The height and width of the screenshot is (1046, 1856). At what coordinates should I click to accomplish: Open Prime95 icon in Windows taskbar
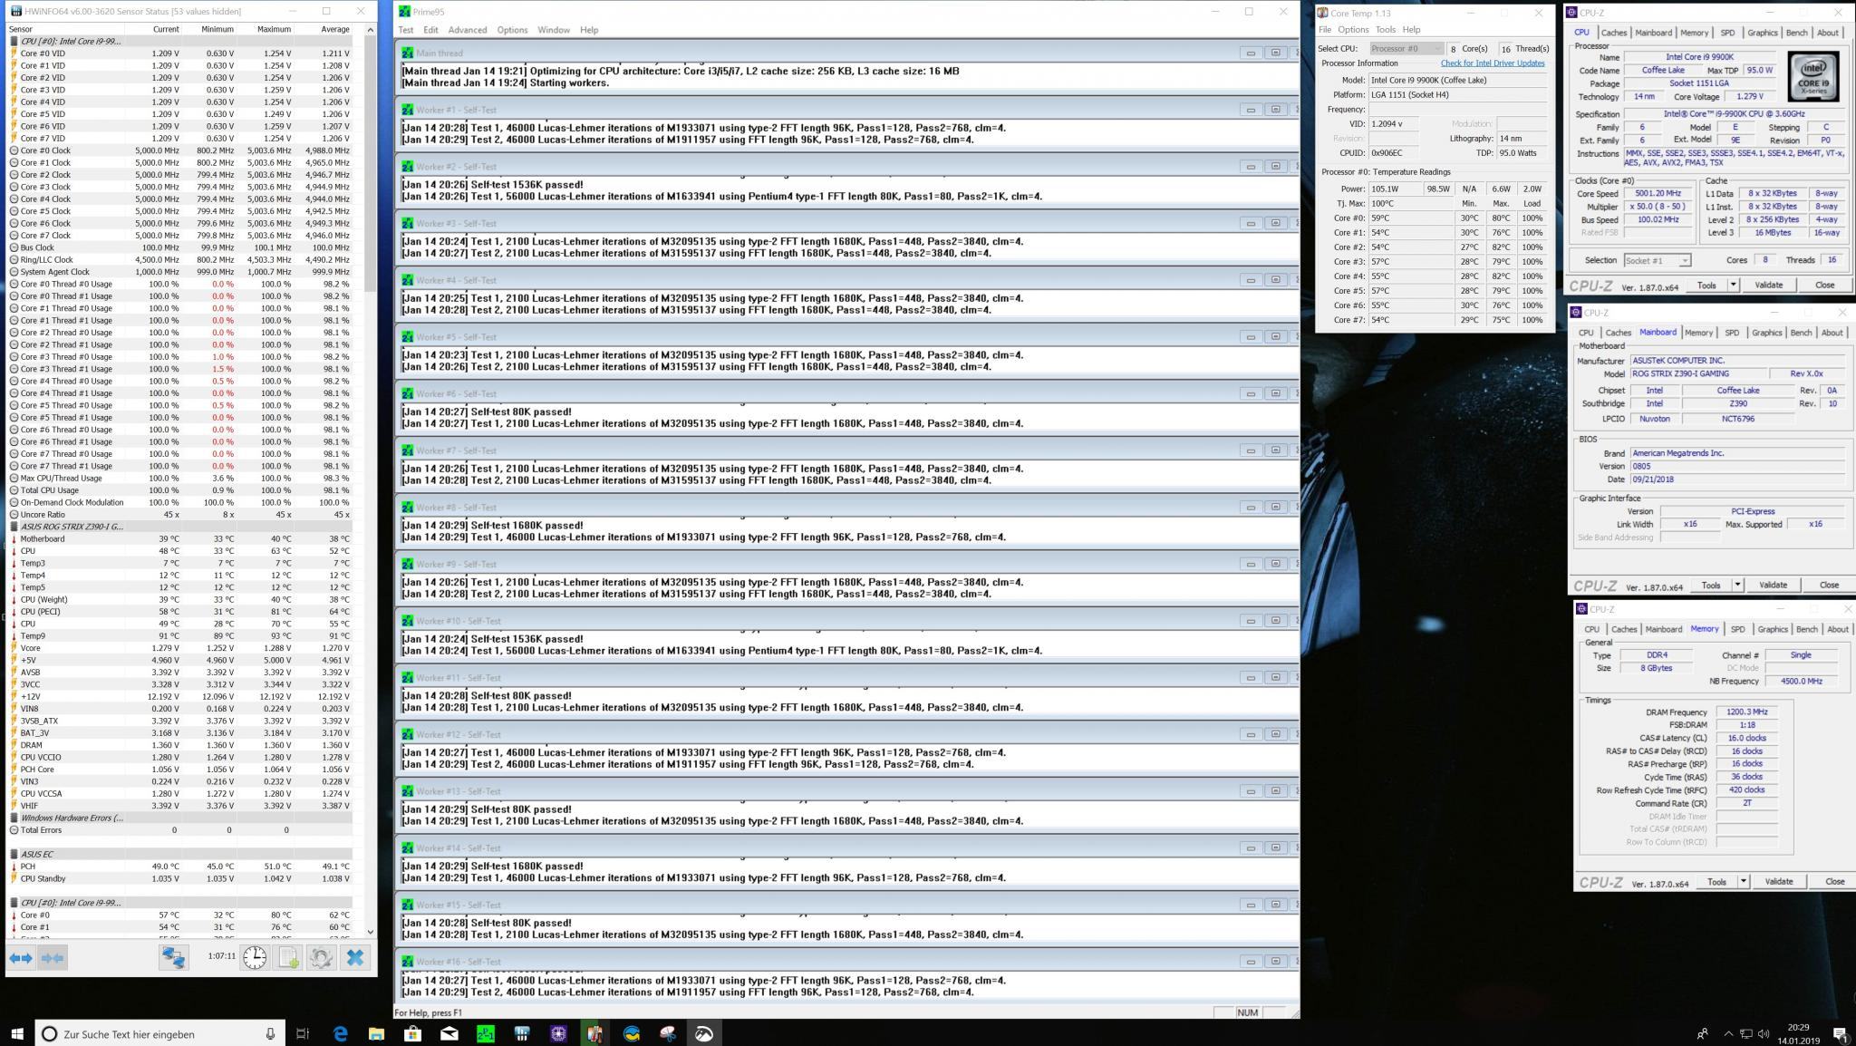tap(486, 1033)
